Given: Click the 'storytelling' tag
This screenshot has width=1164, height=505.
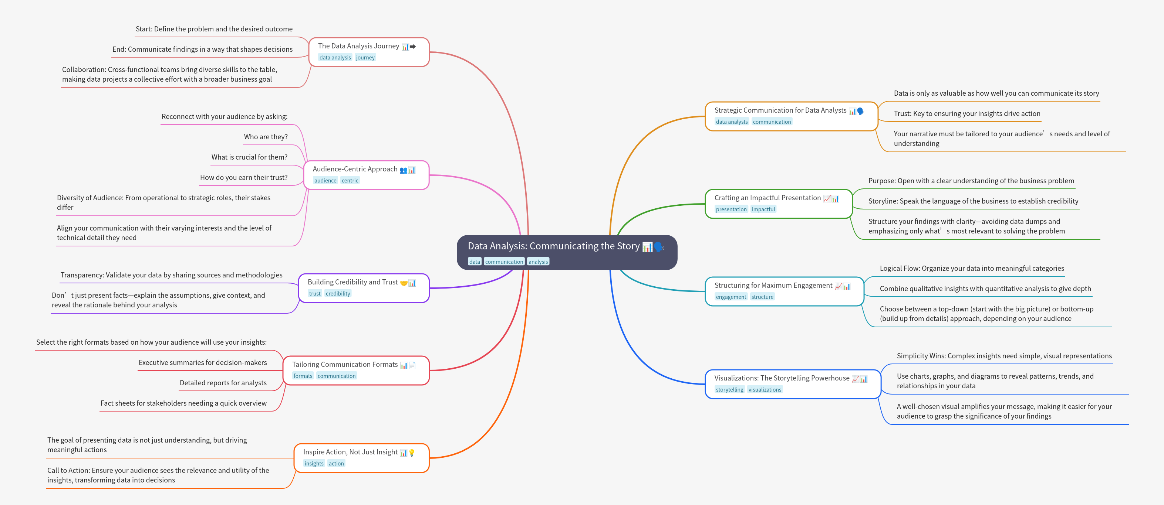Looking at the screenshot, I should click(729, 389).
